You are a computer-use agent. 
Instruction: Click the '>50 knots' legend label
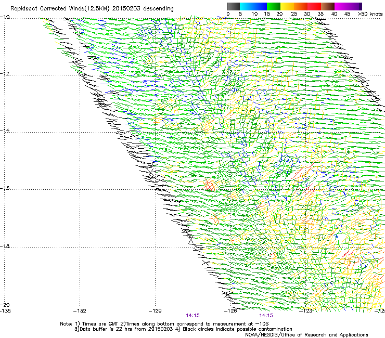coord(370,14)
